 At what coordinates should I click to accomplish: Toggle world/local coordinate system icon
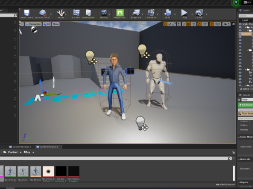[x=179, y=24]
